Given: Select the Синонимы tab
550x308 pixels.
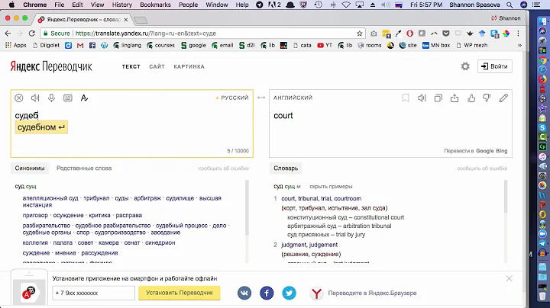Looking at the screenshot, I should pyautogui.click(x=30, y=168).
